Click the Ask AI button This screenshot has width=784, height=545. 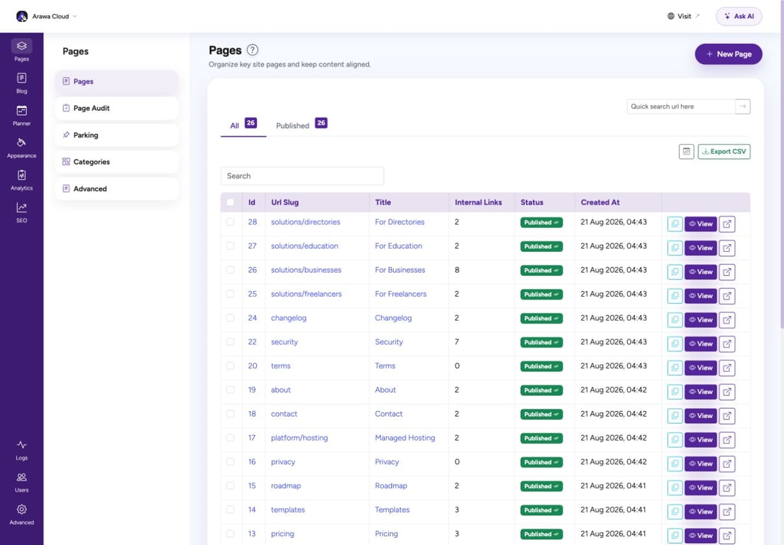click(739, 16)
